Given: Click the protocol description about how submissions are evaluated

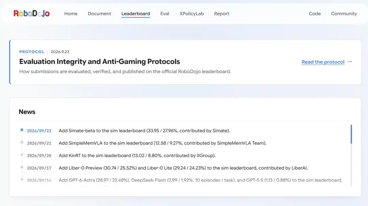Looking at the screenshot, I should tap(125, 71).
